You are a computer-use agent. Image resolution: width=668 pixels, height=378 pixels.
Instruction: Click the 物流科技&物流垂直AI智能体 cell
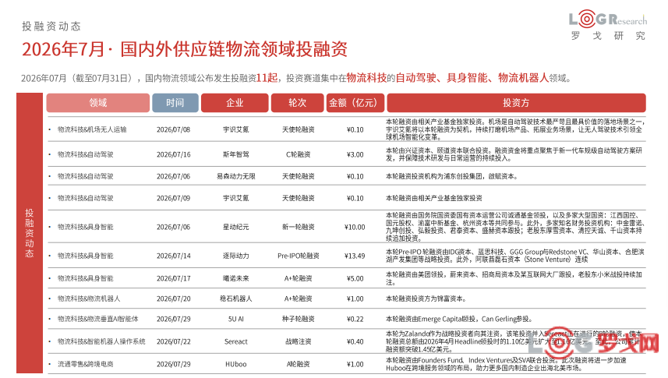98,319
